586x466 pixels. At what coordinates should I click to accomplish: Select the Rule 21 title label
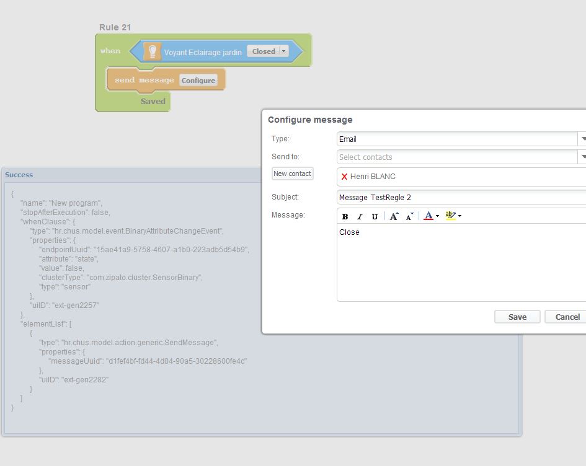115,27
